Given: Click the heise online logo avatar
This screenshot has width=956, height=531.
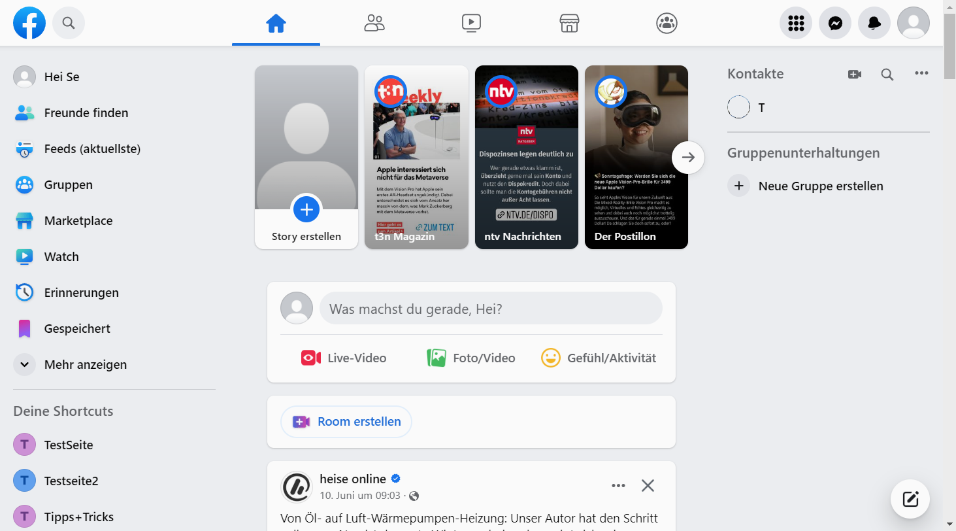Looking at the screenshot, I should (x=296, y=487).
